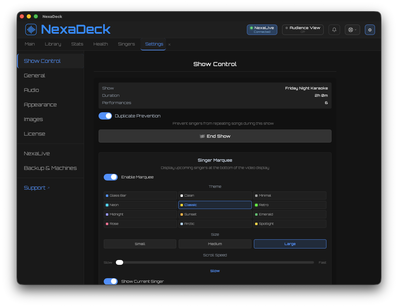Enable Audience View from the top badge
This screenshot has height=307, width=398.
point(303,29)
